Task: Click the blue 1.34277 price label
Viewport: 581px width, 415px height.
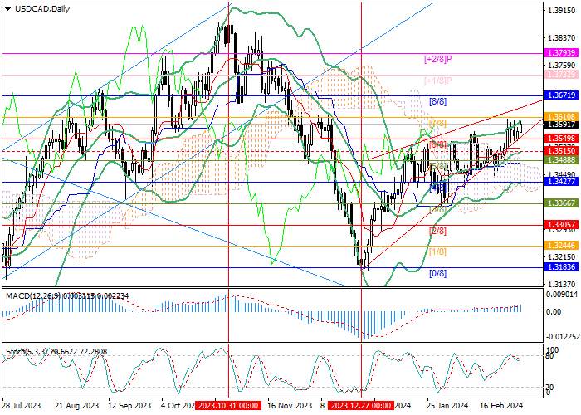Action: pyautogui.click(x=561, y=181)
